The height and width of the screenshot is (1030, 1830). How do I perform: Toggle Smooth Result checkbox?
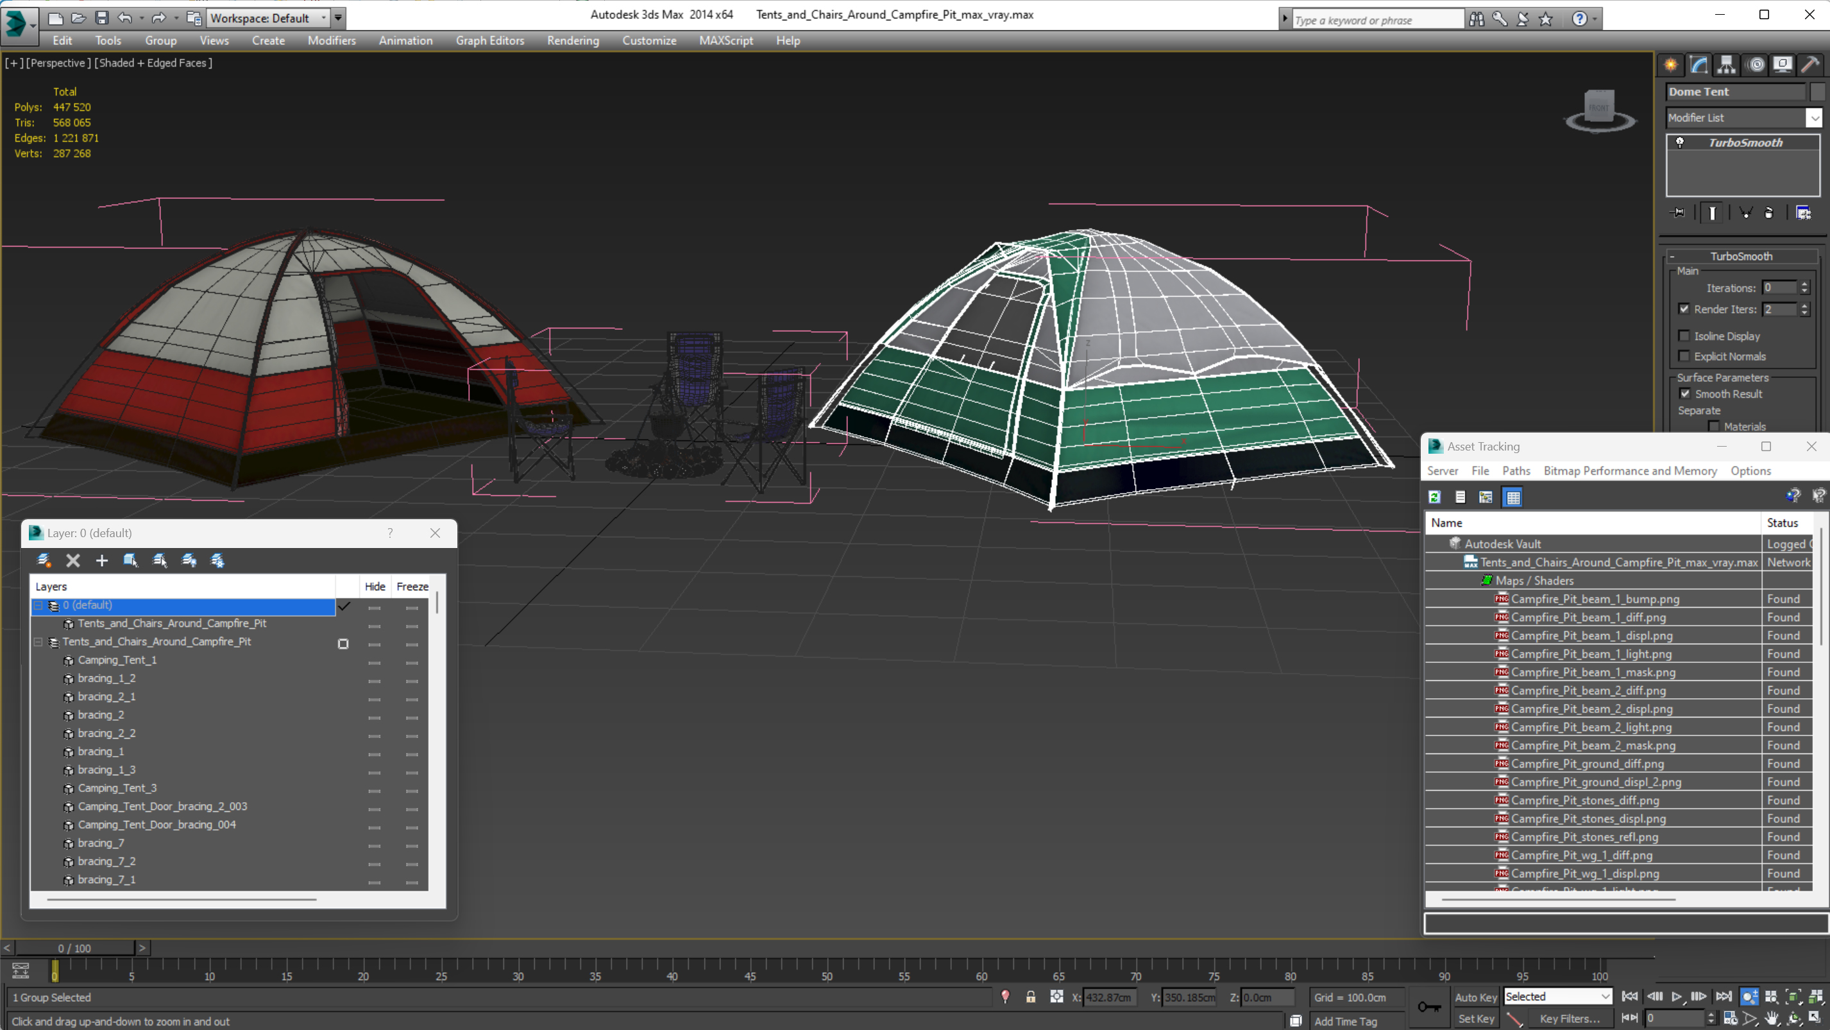1684,393
